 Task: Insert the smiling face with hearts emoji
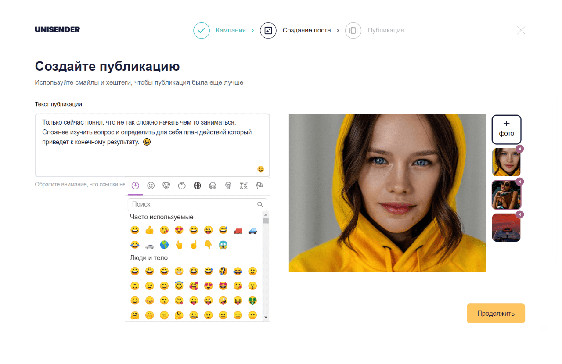point(194,286)
